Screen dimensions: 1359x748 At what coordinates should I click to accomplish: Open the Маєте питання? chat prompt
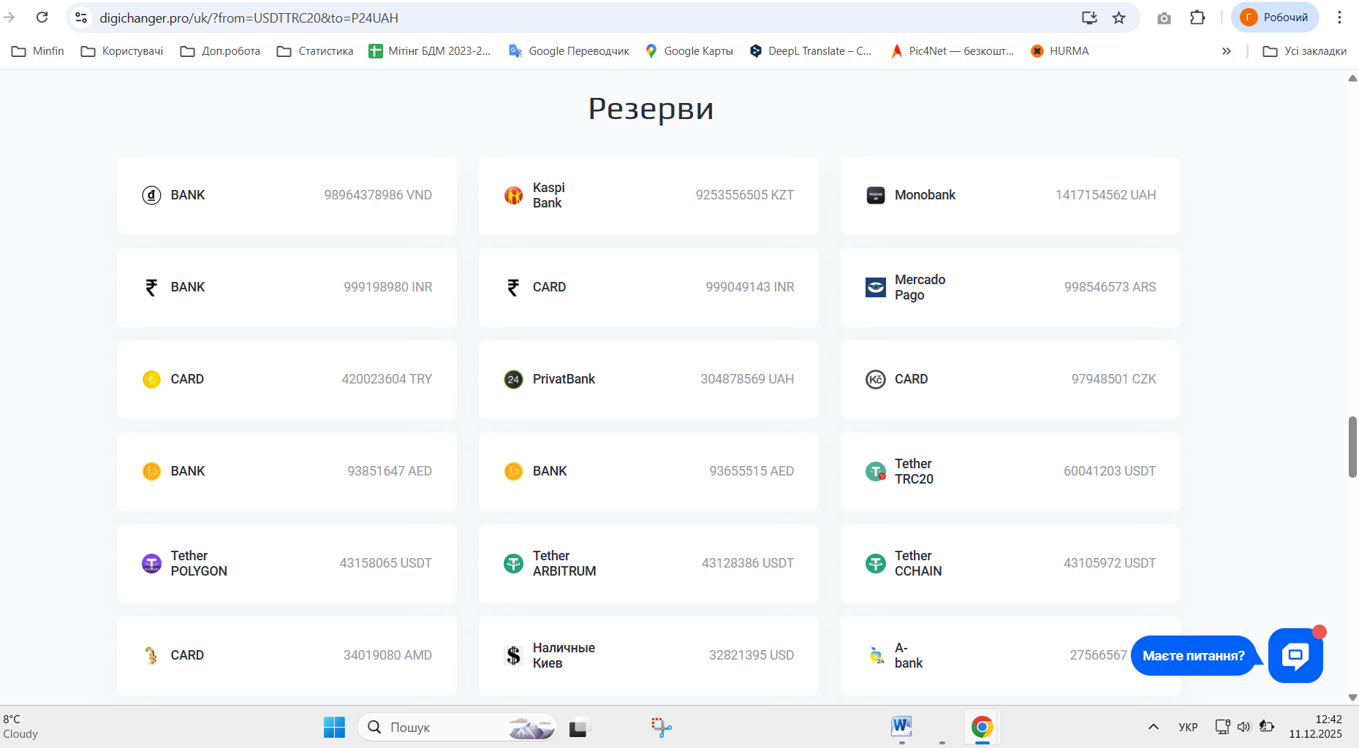click(1193, 656)
